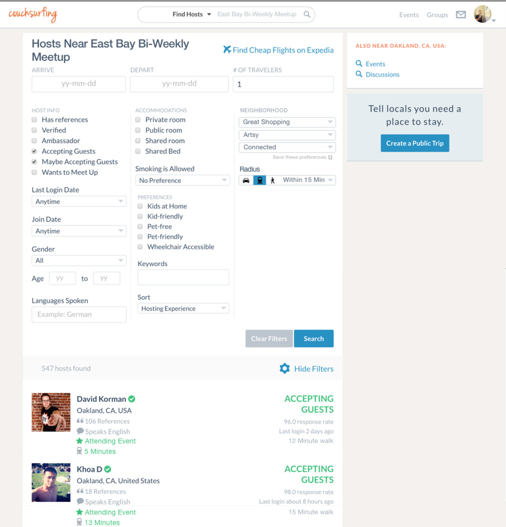Click the search magnifier in top bar
Image resolution: width=506 pixels, height=527 pixels.
[x=307, y=14]
